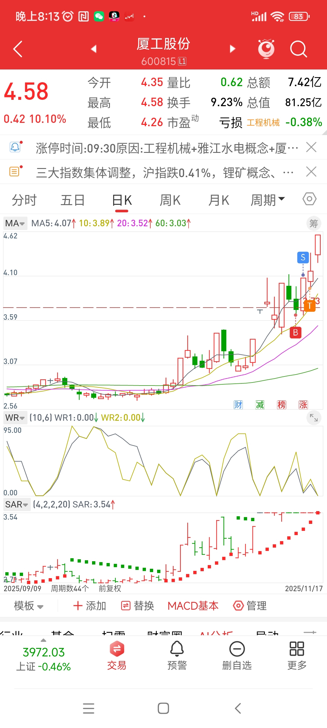The image size is (327, 728).
Task: Tap the 换手 9.23% figure
Action: coord(205,103)
